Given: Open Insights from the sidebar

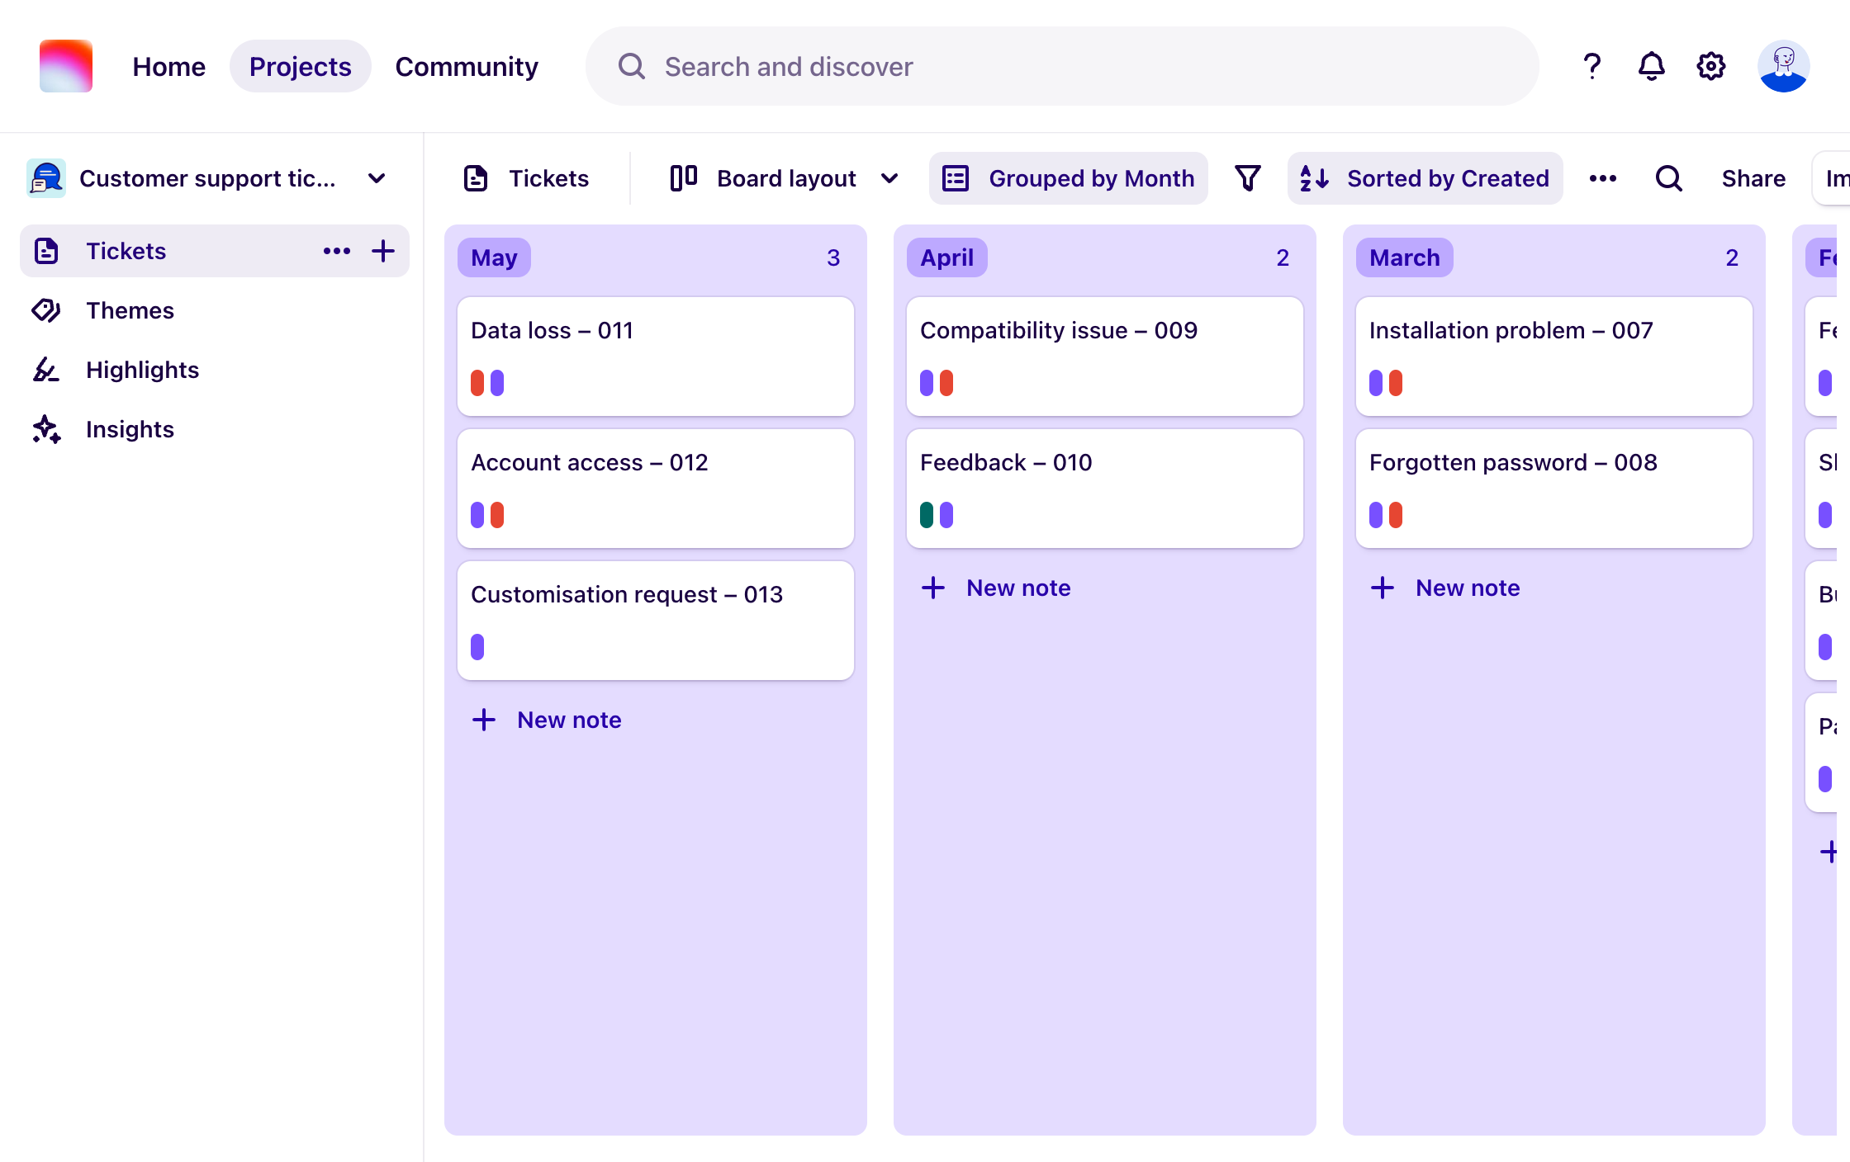Looking at the screenshot, I should (130, 429).
